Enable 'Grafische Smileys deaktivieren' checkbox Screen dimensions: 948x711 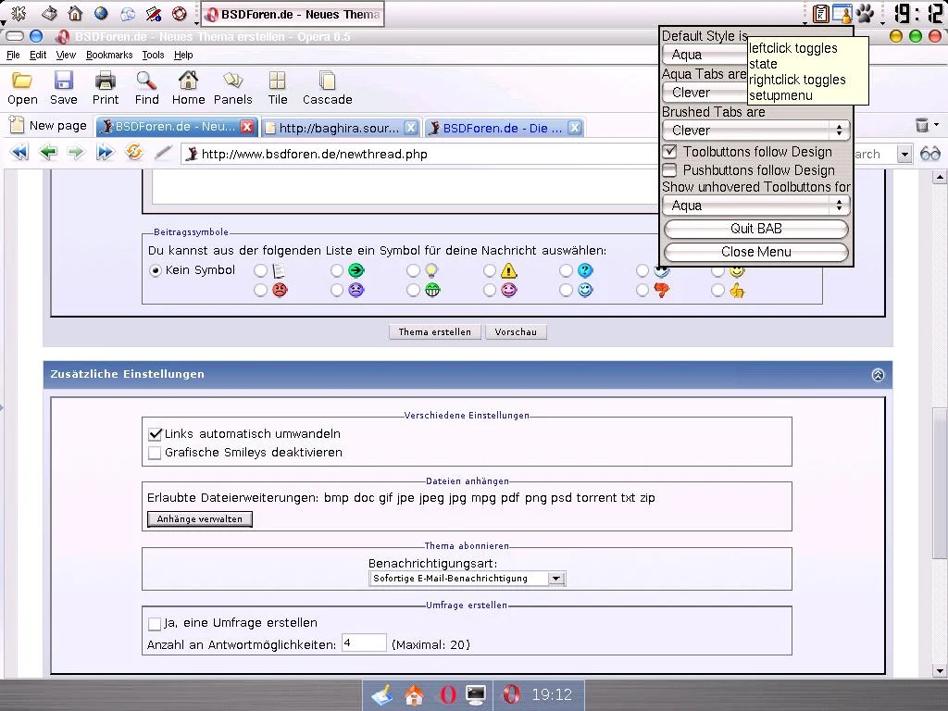pyautogui.click(x=155, y=453)
